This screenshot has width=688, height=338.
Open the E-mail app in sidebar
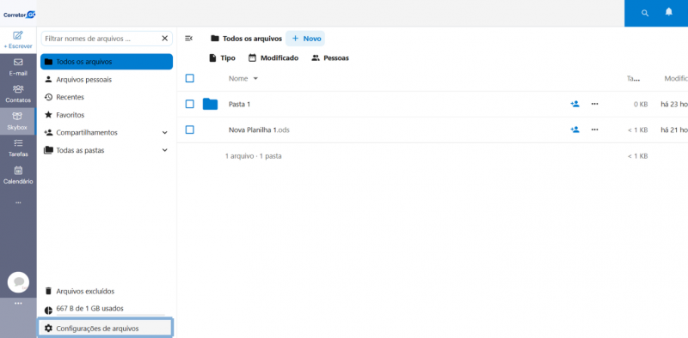[18, 67]
